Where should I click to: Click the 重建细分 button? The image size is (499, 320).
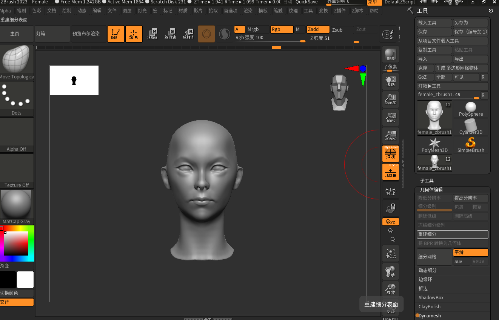tap(452, 234)
